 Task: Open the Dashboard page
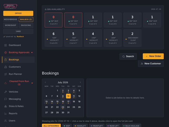(x=18, y=45)
